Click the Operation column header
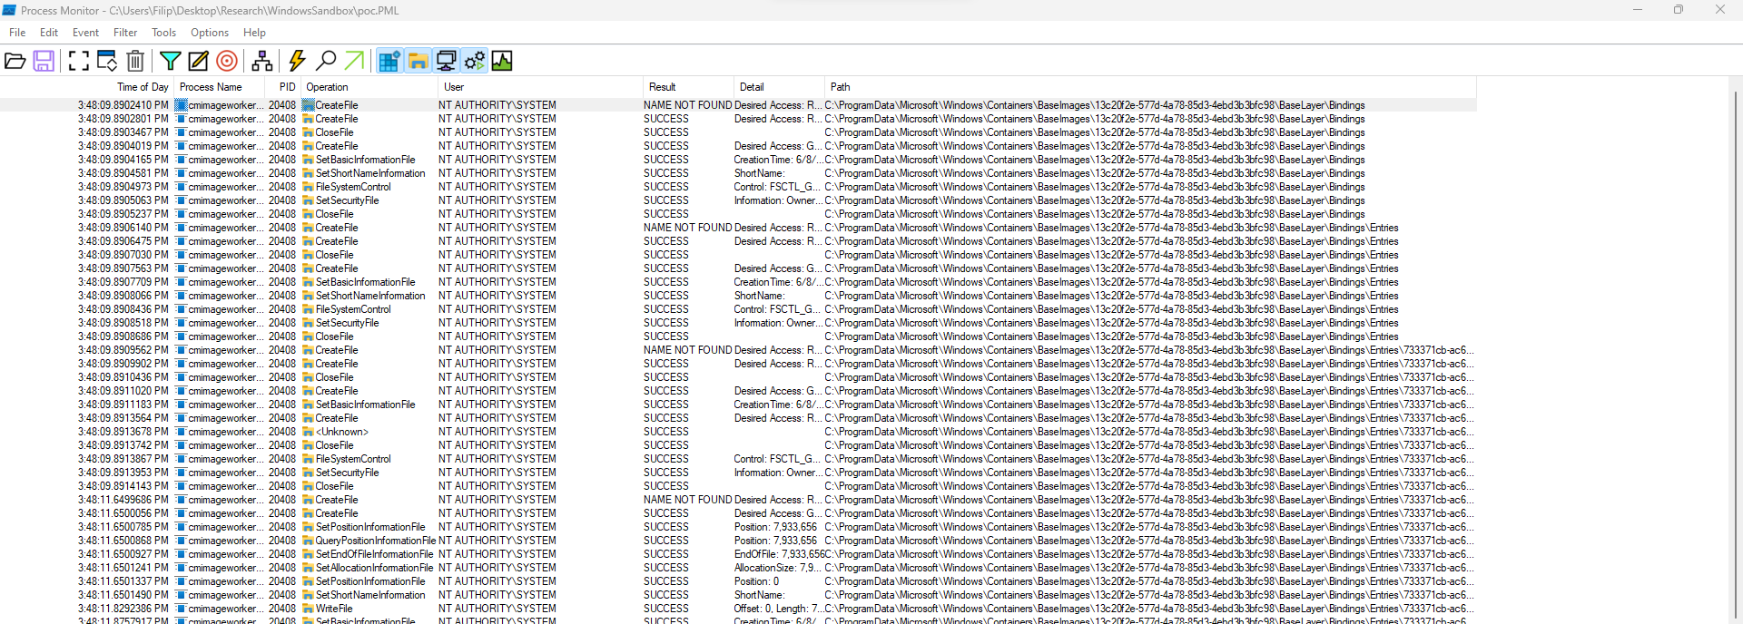 click(369, 87)
